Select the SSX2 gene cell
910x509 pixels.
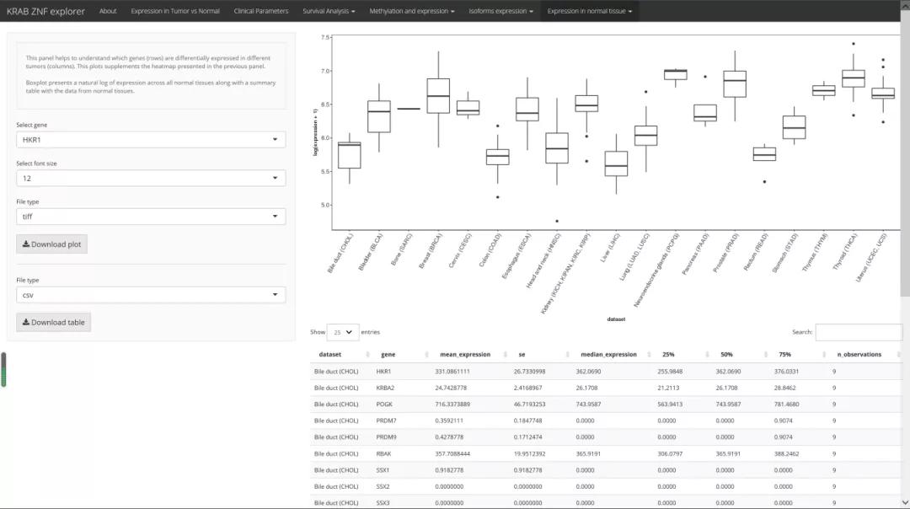tap(383, 486)
